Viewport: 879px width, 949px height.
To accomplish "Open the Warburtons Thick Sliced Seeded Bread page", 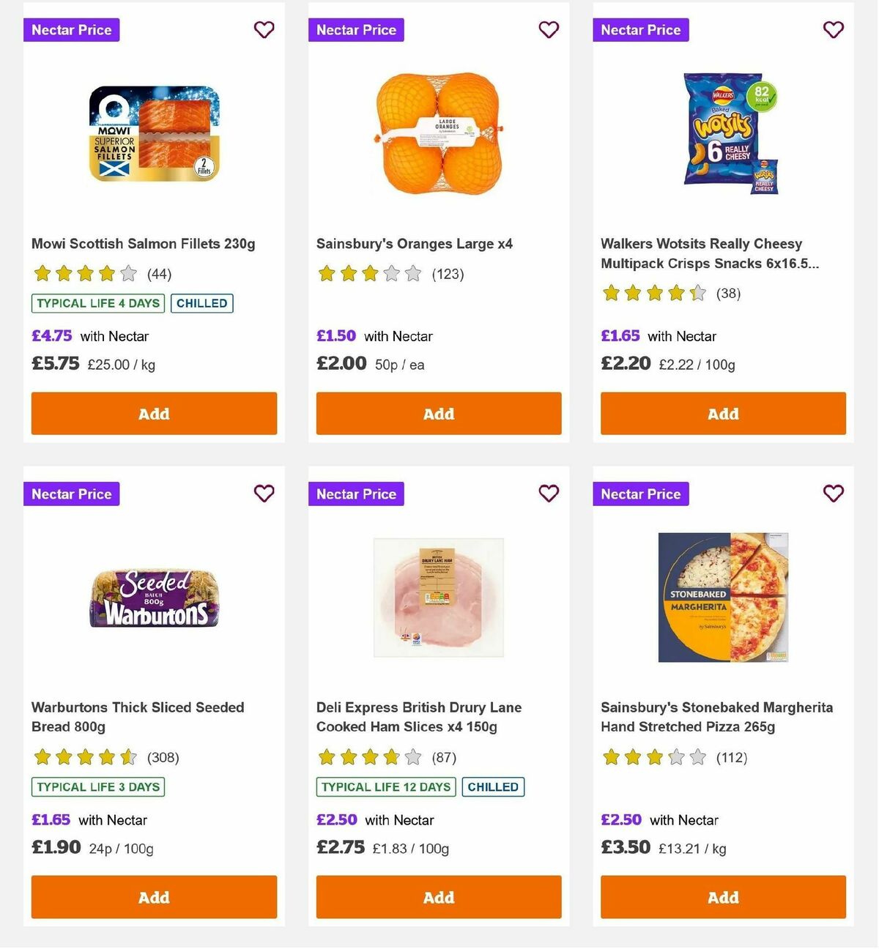I will 137,717.
